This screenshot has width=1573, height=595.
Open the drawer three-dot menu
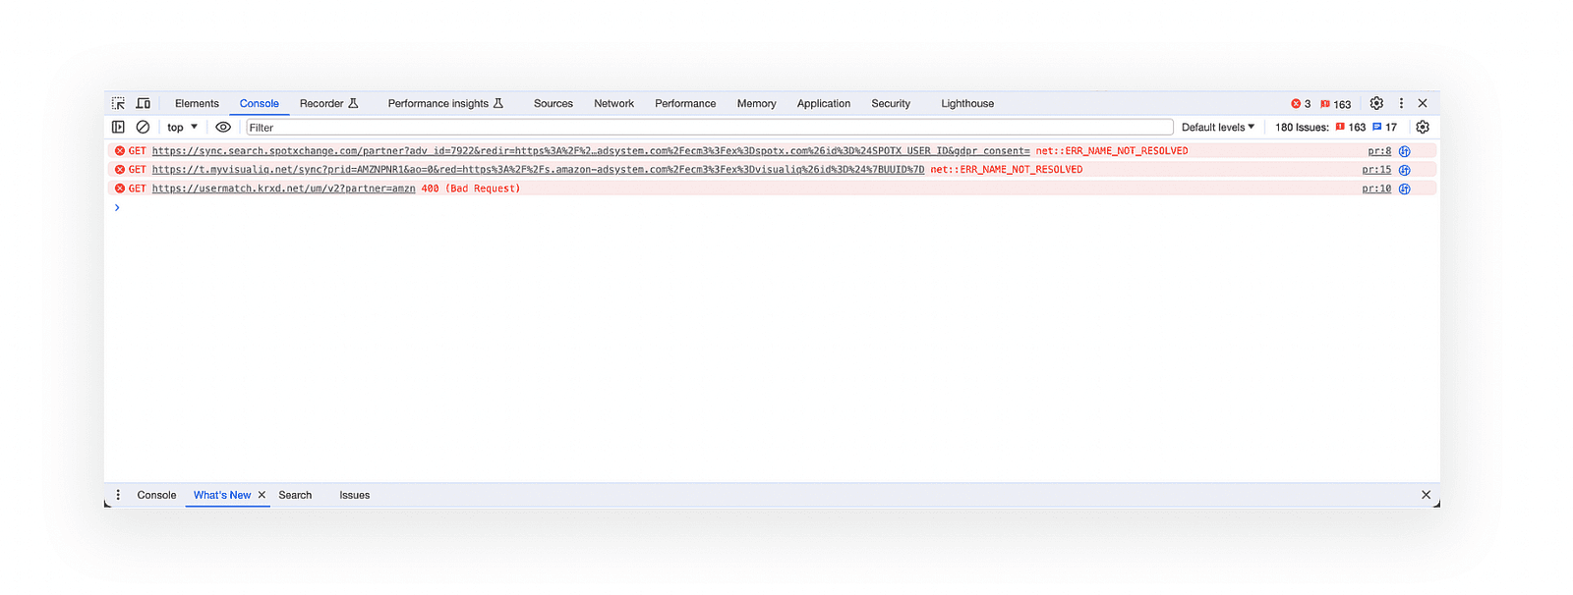point(118,495)
